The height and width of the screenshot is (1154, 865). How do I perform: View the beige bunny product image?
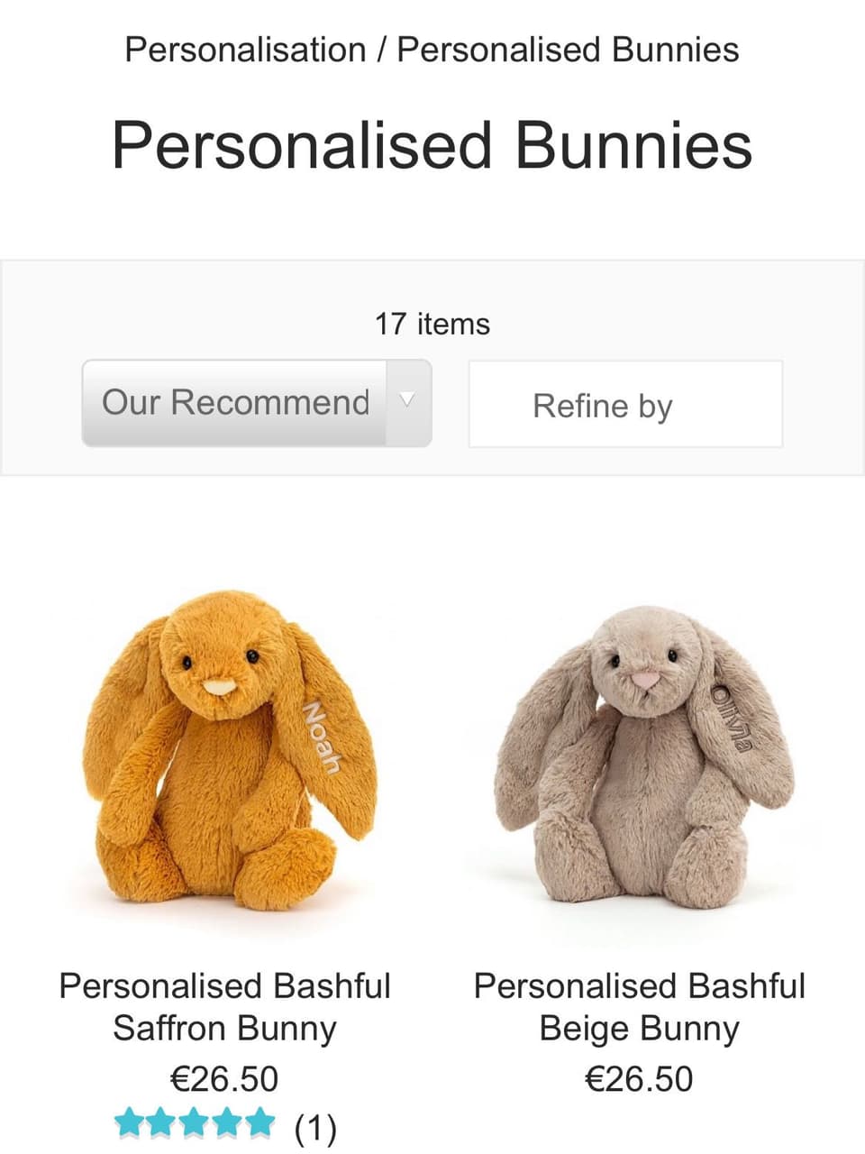coord(642,756)
